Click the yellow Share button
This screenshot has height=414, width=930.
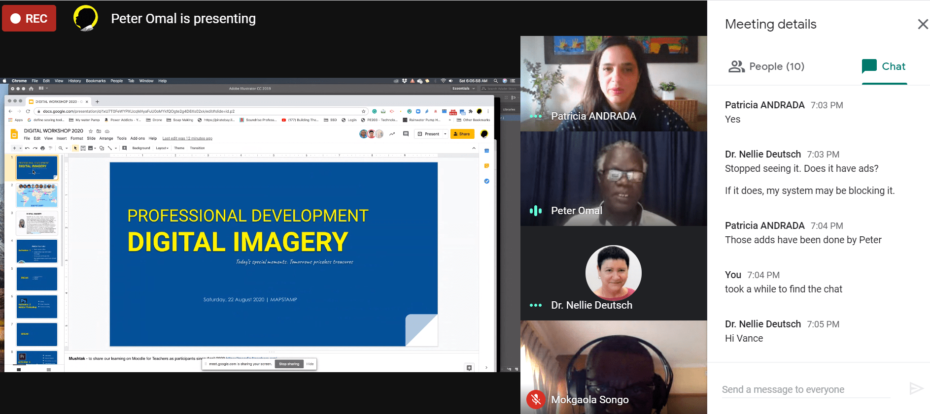[462, 134]
